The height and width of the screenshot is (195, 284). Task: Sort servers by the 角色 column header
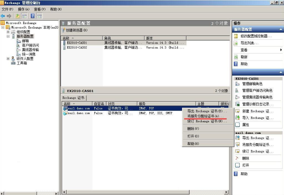coord(123,38)
